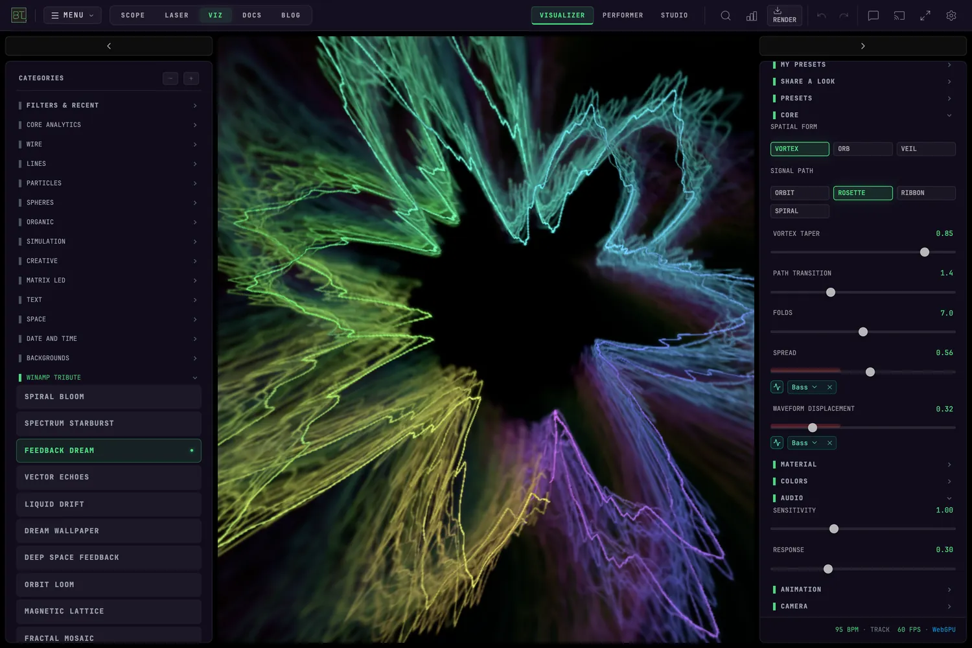Open the Menu dropdown
The image size is (972, 648).
[x=73, y=16]
